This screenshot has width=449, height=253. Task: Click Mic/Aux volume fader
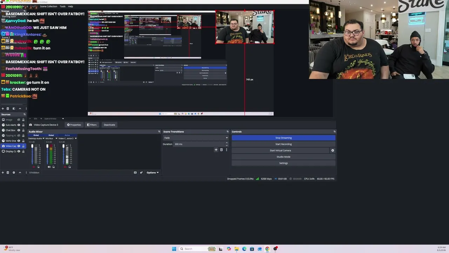pos(47,146)
